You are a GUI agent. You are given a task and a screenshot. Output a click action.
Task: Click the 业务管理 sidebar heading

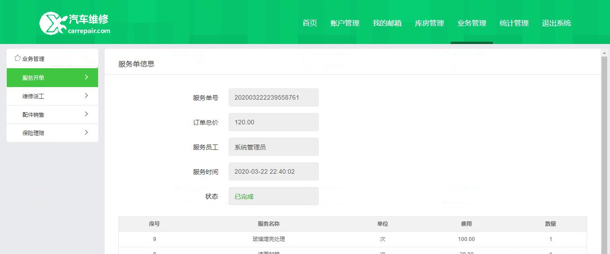tap(33, 59)
